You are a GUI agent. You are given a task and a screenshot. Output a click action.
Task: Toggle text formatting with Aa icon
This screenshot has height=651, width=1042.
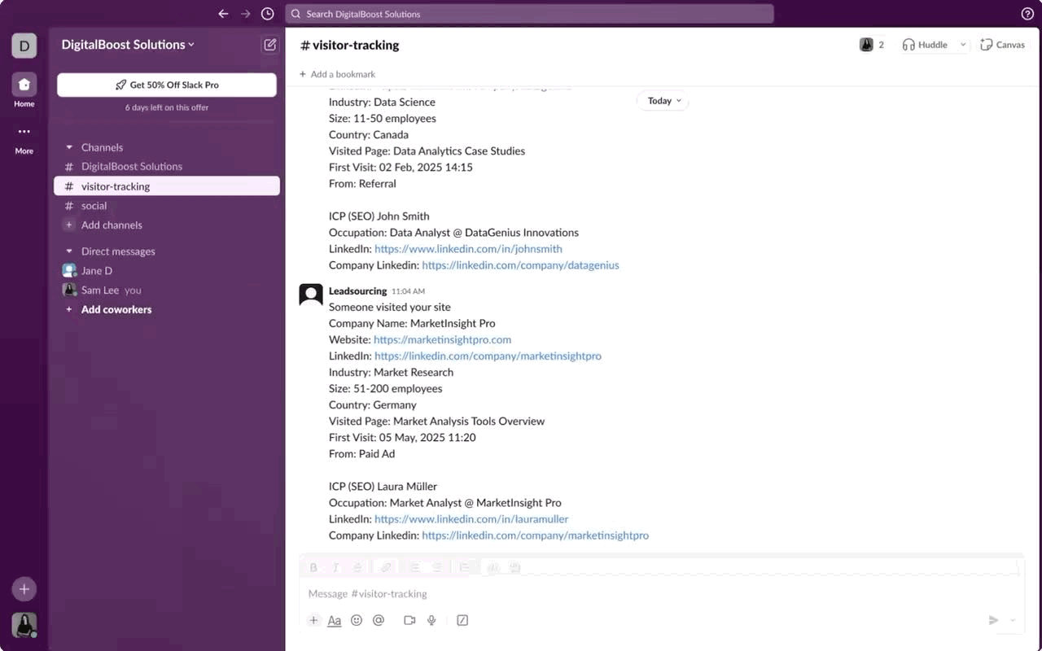335,620
